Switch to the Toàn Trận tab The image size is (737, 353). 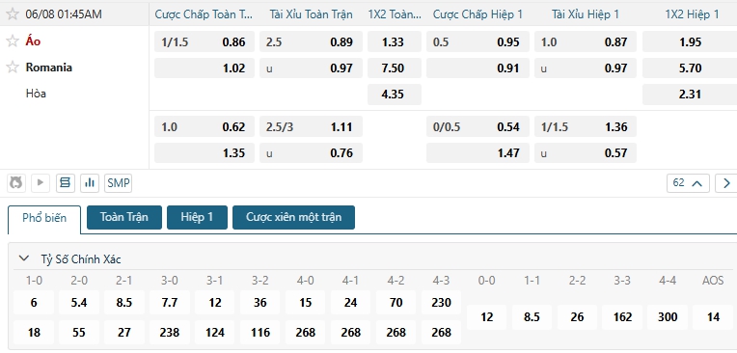(124, 217)
